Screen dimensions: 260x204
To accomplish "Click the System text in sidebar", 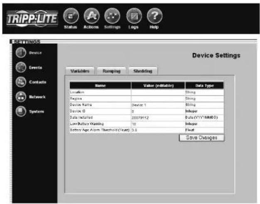I will pyautogui.click(x=37, y=112).
